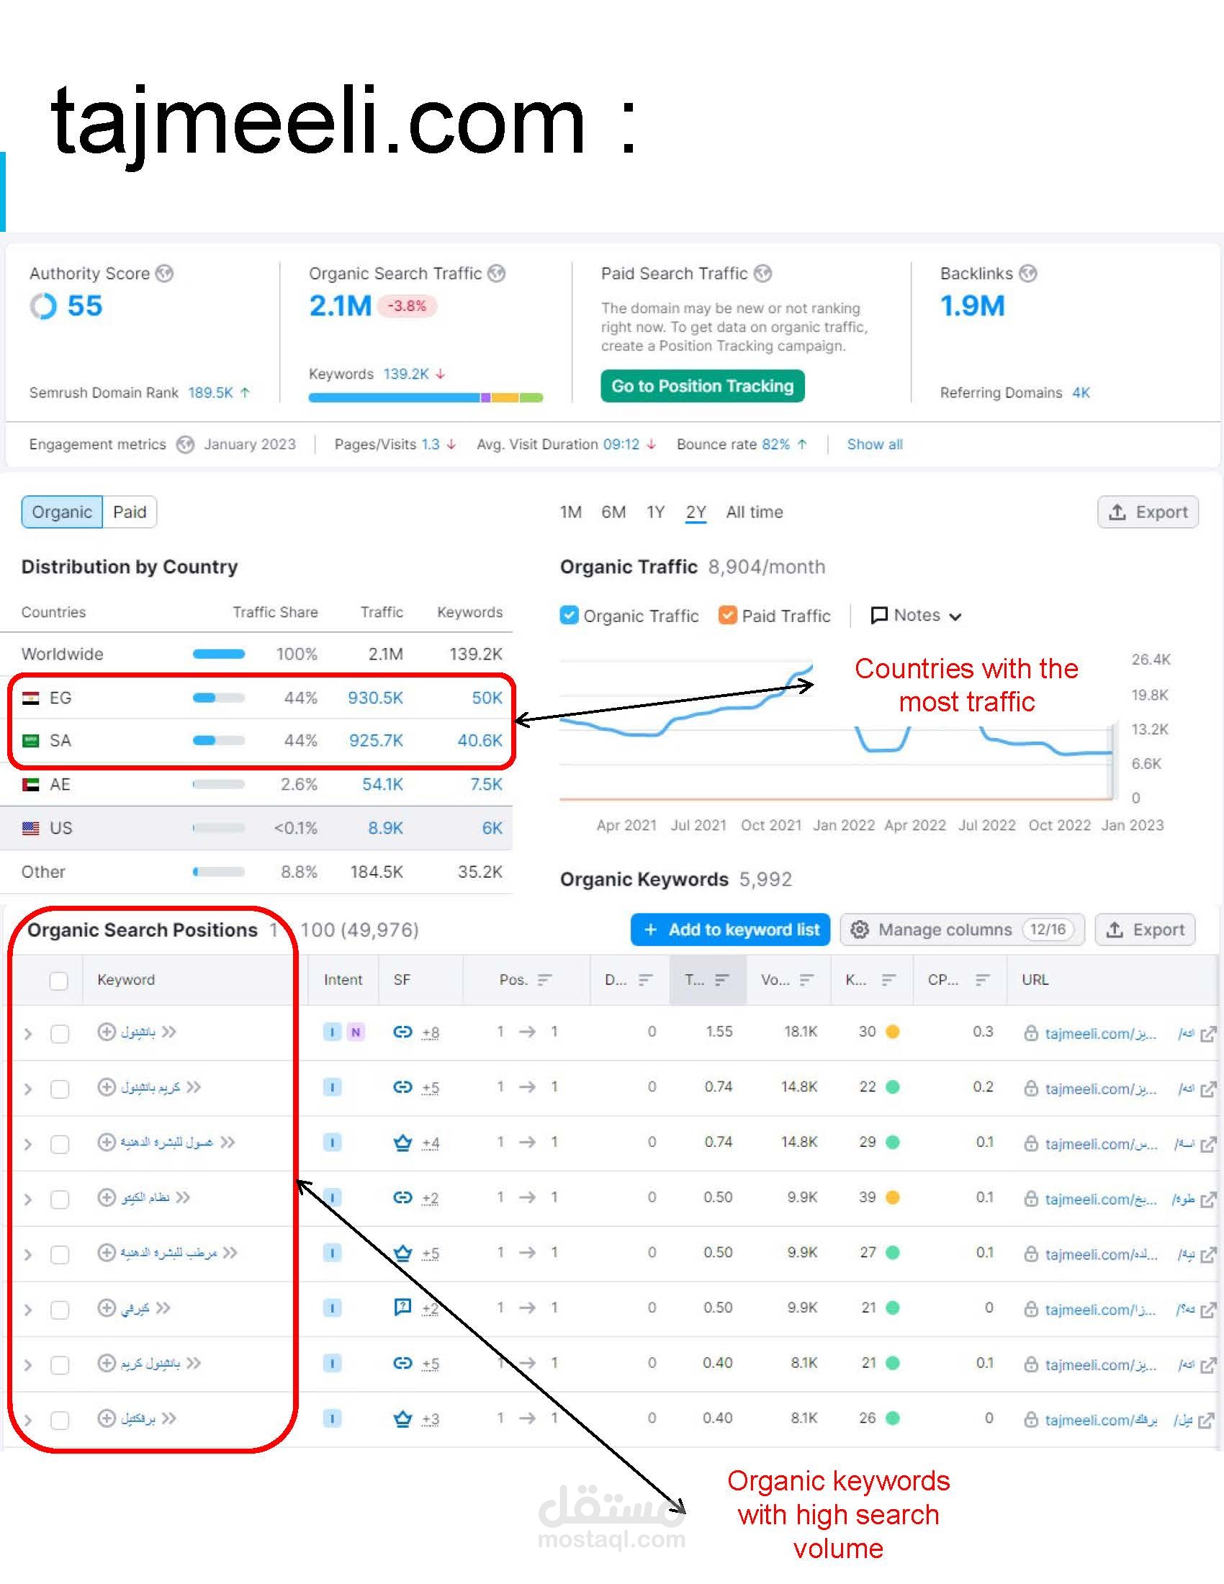1224x1584 pixels.
Task: Click sort icon on the Pos. column
Action: pos(545,980)
